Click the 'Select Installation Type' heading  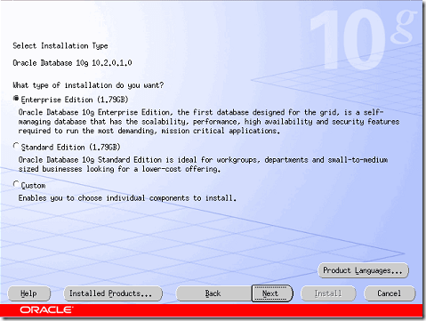pyautogui.click(x=60, y=46)
